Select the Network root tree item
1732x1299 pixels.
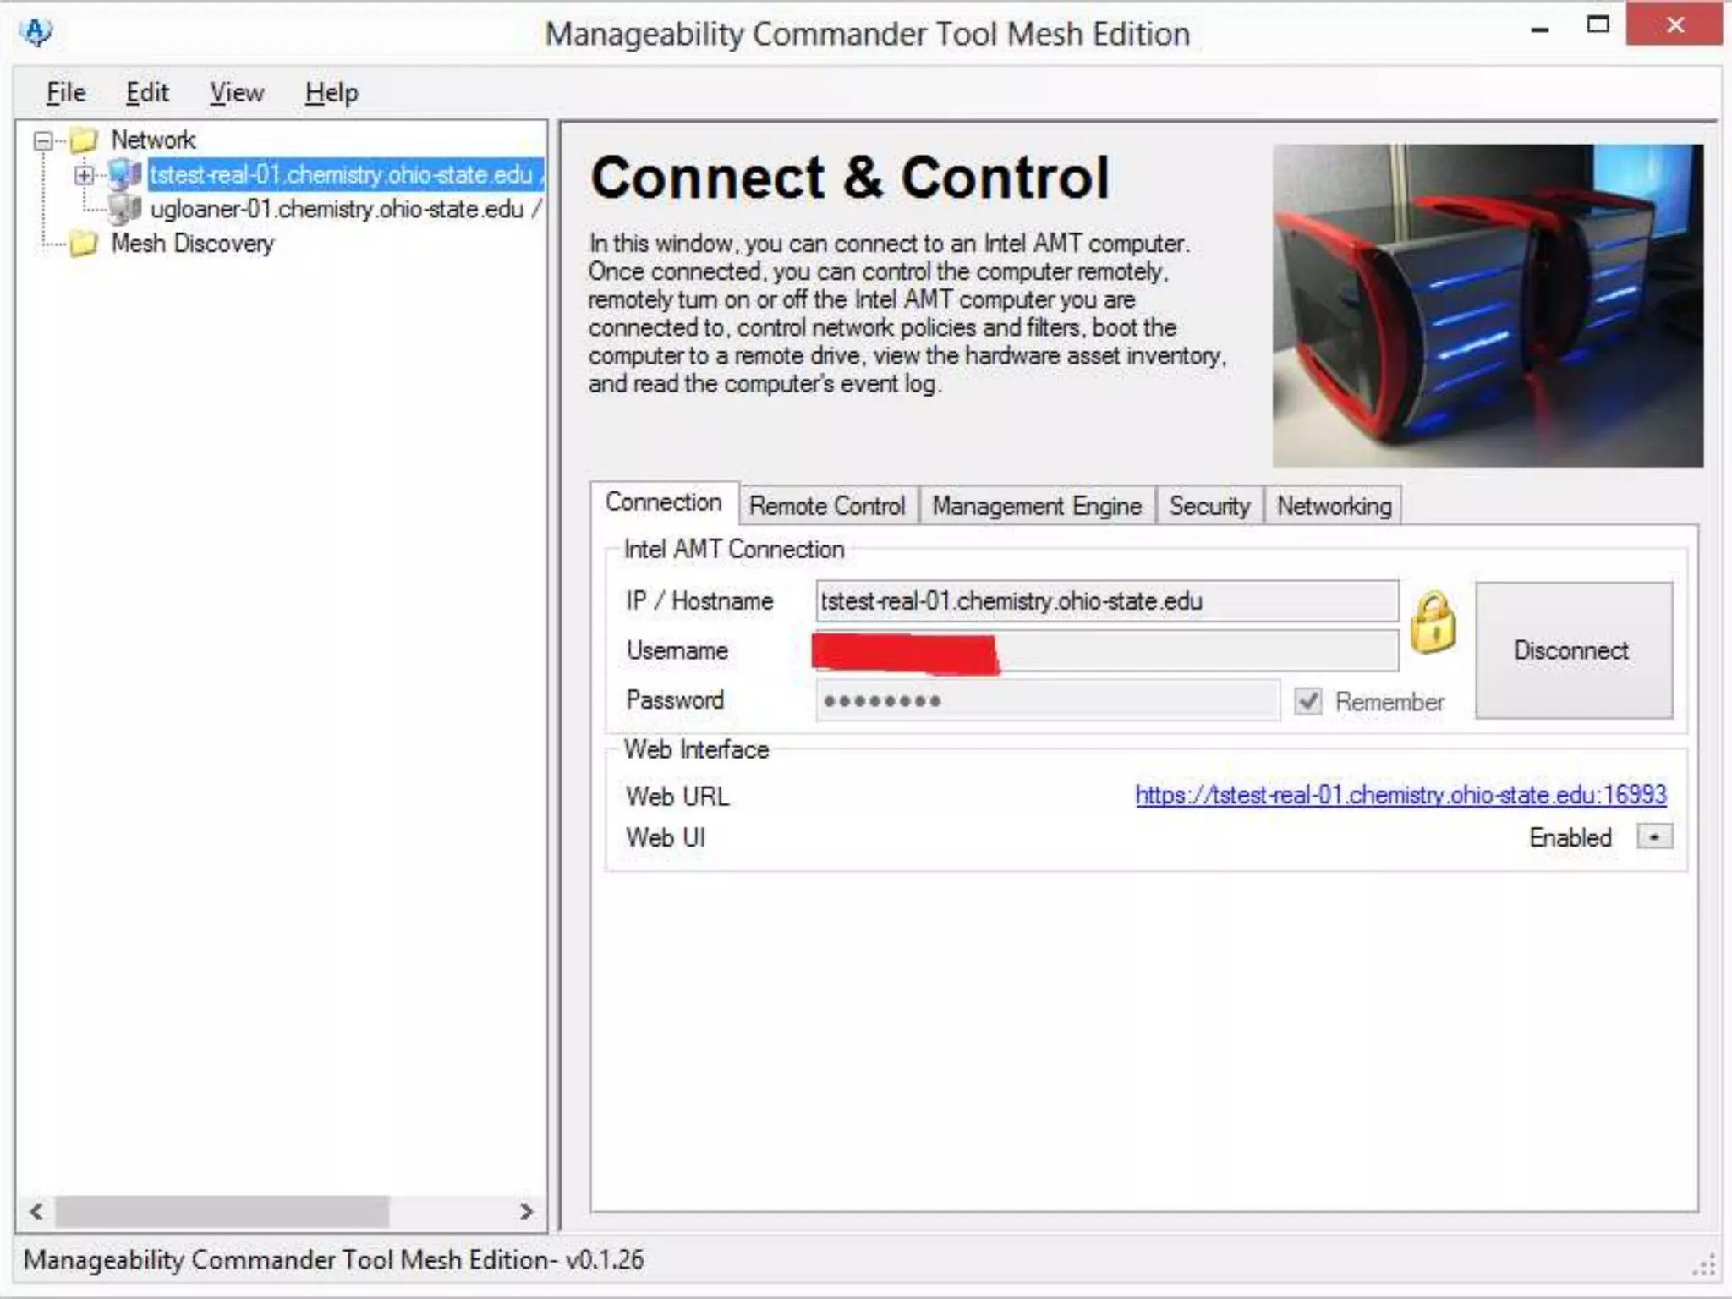[x=153, y=140]
